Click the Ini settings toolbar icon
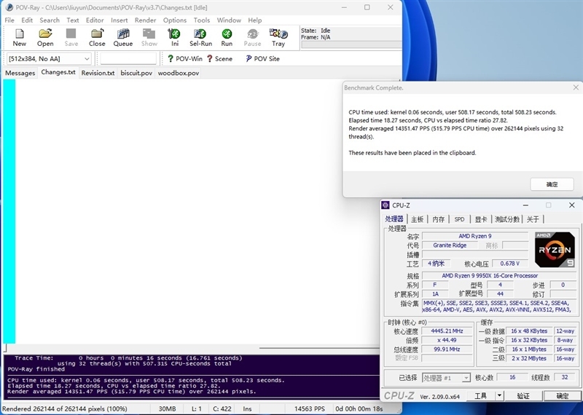The height and width of the screenshot is (415, 583). pyautogui.click(x=175, y=37)
